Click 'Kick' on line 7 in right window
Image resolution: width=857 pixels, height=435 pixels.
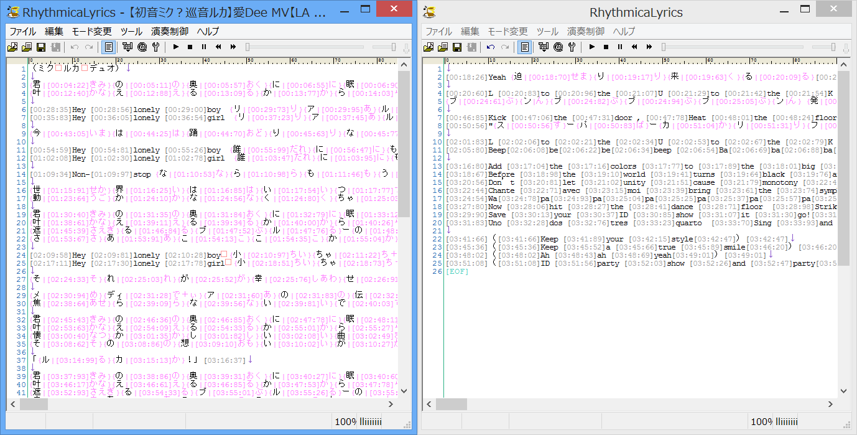(x=497, y=117)
